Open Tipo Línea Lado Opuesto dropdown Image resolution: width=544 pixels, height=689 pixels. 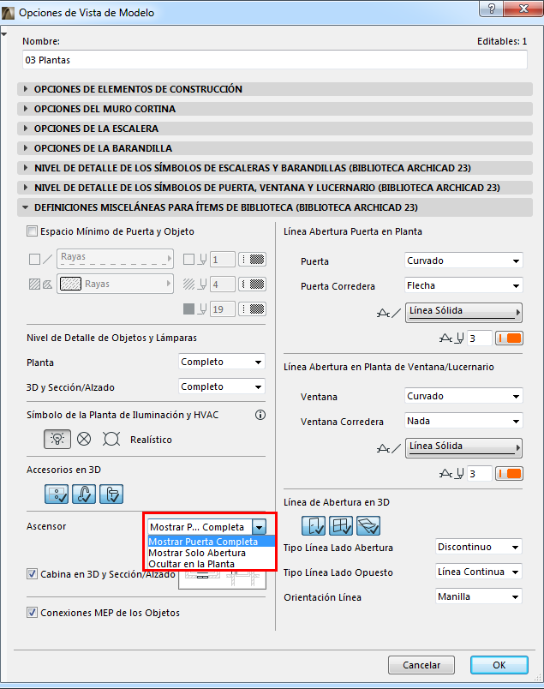479,572
